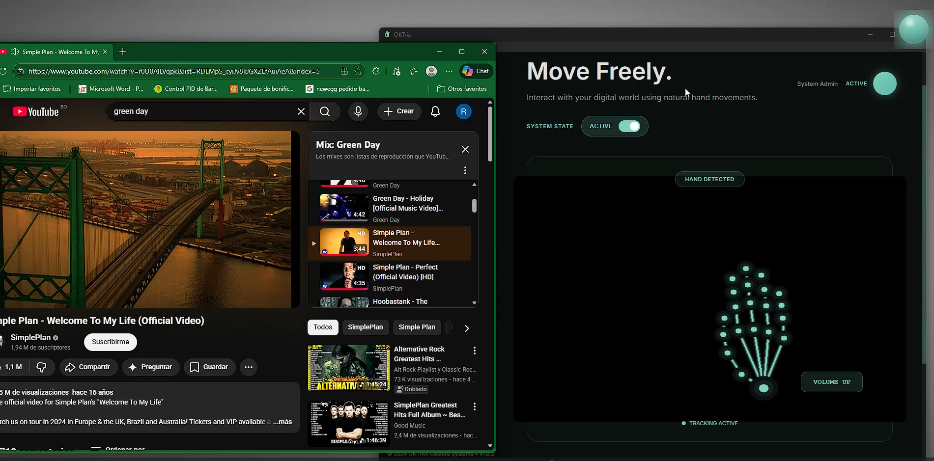Subscribe with the Suscribirme button
Viewport: 934px width, 461px height.
coord(111,342)
